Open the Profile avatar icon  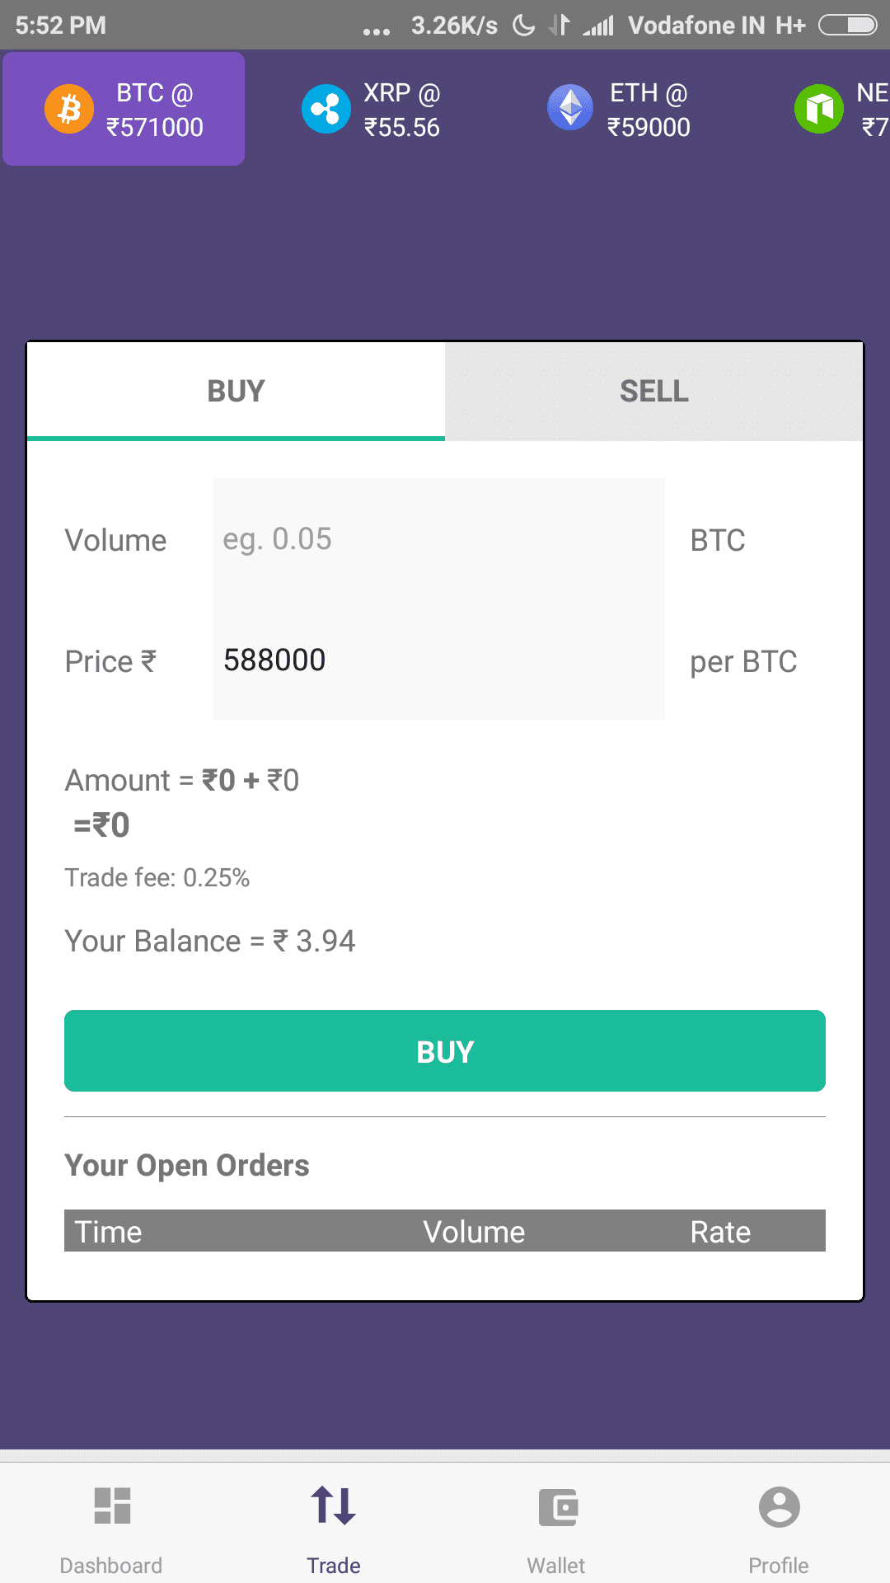779,1507
